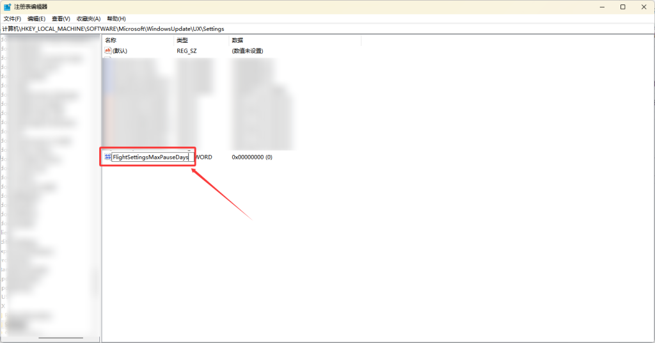Open the 帮助(H) menu
Image resolution: width=655 pixels, height=343 pixels.
tap(116, 19)
